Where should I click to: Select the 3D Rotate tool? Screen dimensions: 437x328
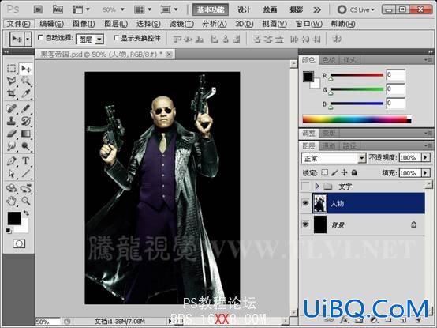coord(11,188)
